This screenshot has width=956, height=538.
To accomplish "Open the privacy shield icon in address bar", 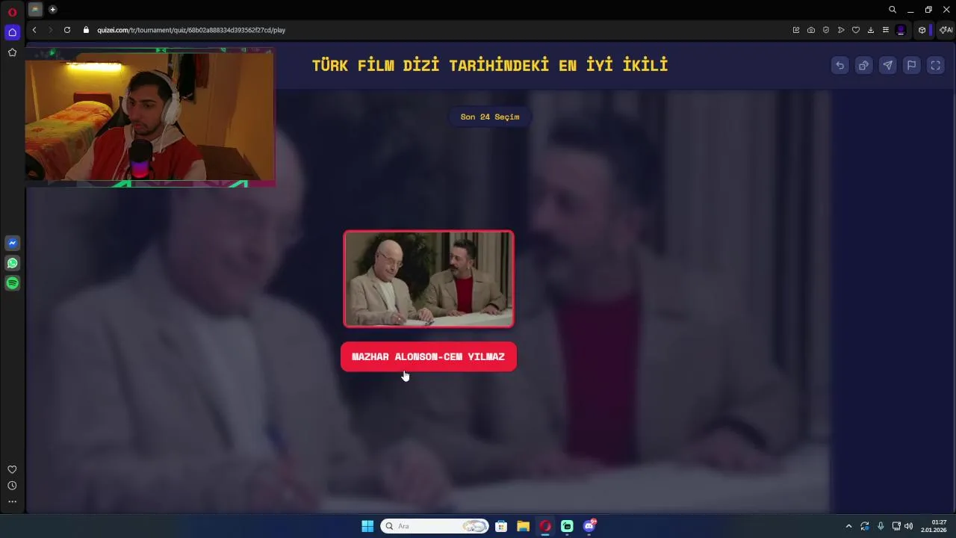I will pyautogui.click(x=826, y=30).
